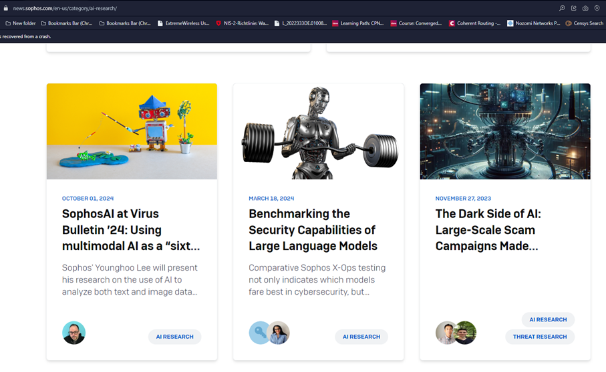Viewport: 606px width, 372px height.
Task: Click the barbell-lifting robot article image
Action: (x=318, y=131)
